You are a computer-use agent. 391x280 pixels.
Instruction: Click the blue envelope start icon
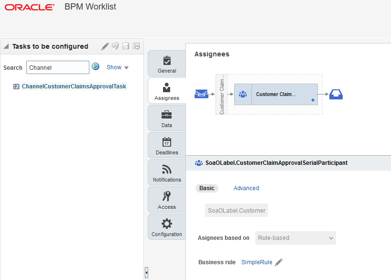click(x=201, y=94)
